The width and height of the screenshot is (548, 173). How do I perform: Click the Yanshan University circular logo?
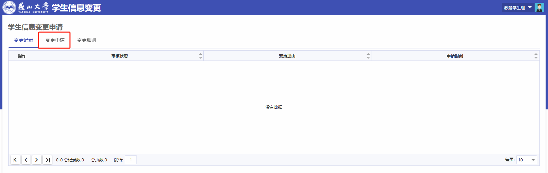point(9,8)
